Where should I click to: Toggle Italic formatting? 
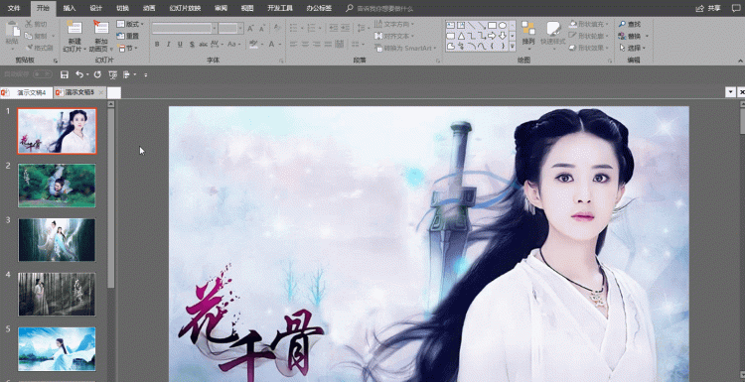168,44
